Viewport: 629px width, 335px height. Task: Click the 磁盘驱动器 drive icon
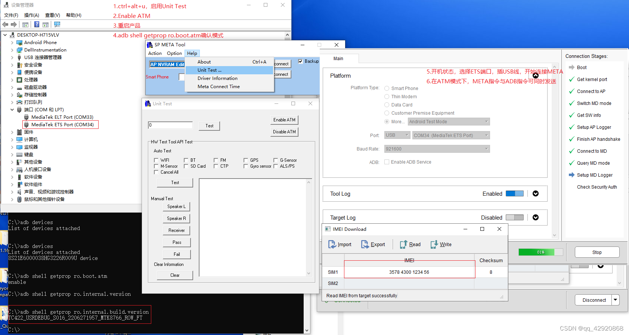19,87
